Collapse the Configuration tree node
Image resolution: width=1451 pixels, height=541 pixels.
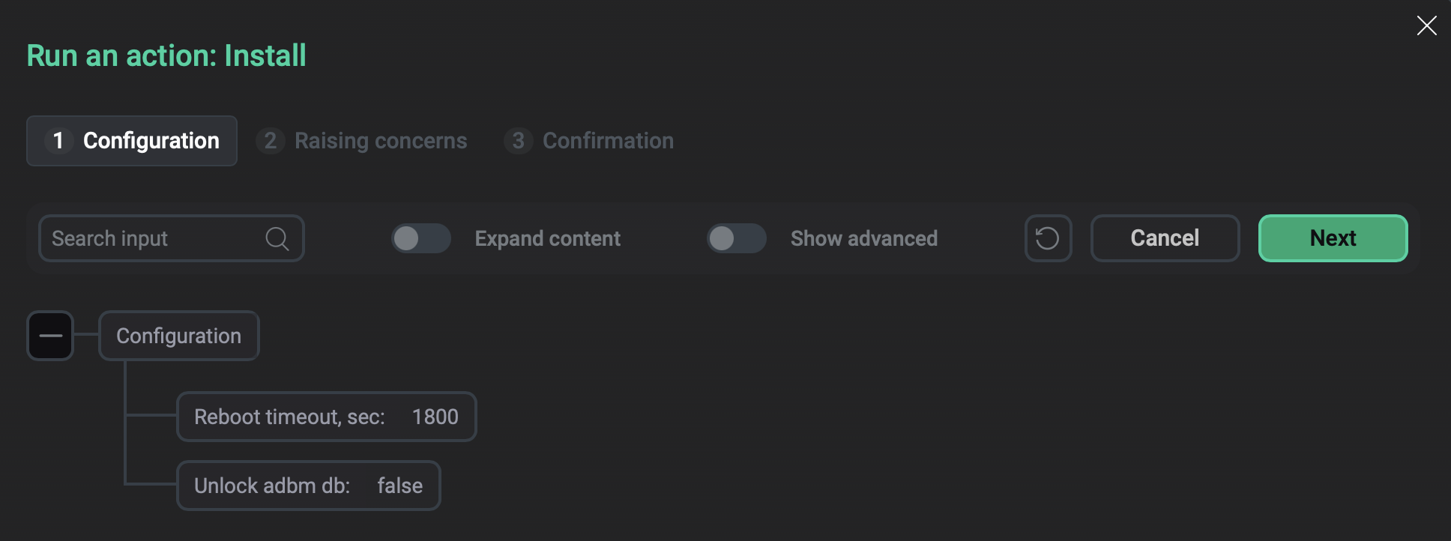coord(50,336)
